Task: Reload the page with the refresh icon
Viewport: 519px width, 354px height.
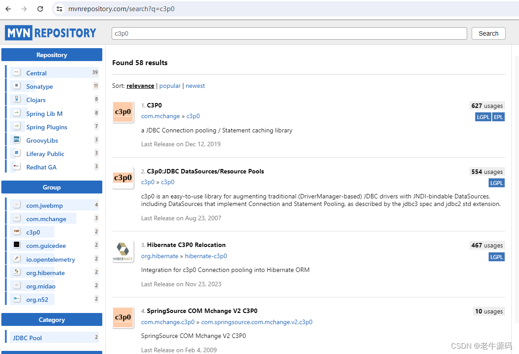Action: [x=40, y=9]
